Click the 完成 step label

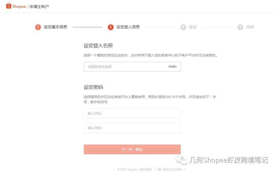(x=250, y=27)
